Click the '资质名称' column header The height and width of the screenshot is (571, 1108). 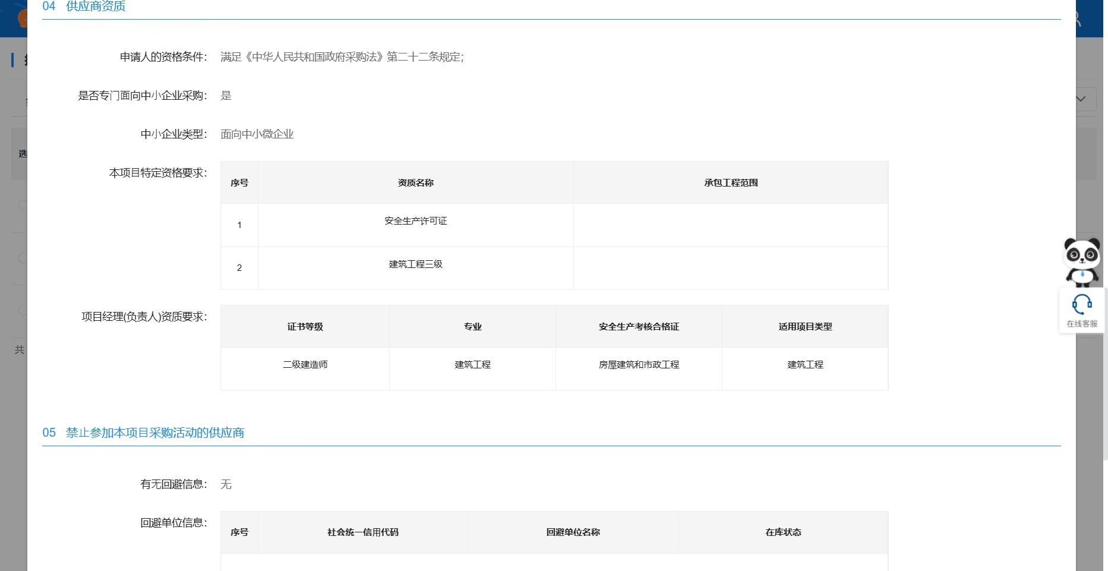point(415,183)
